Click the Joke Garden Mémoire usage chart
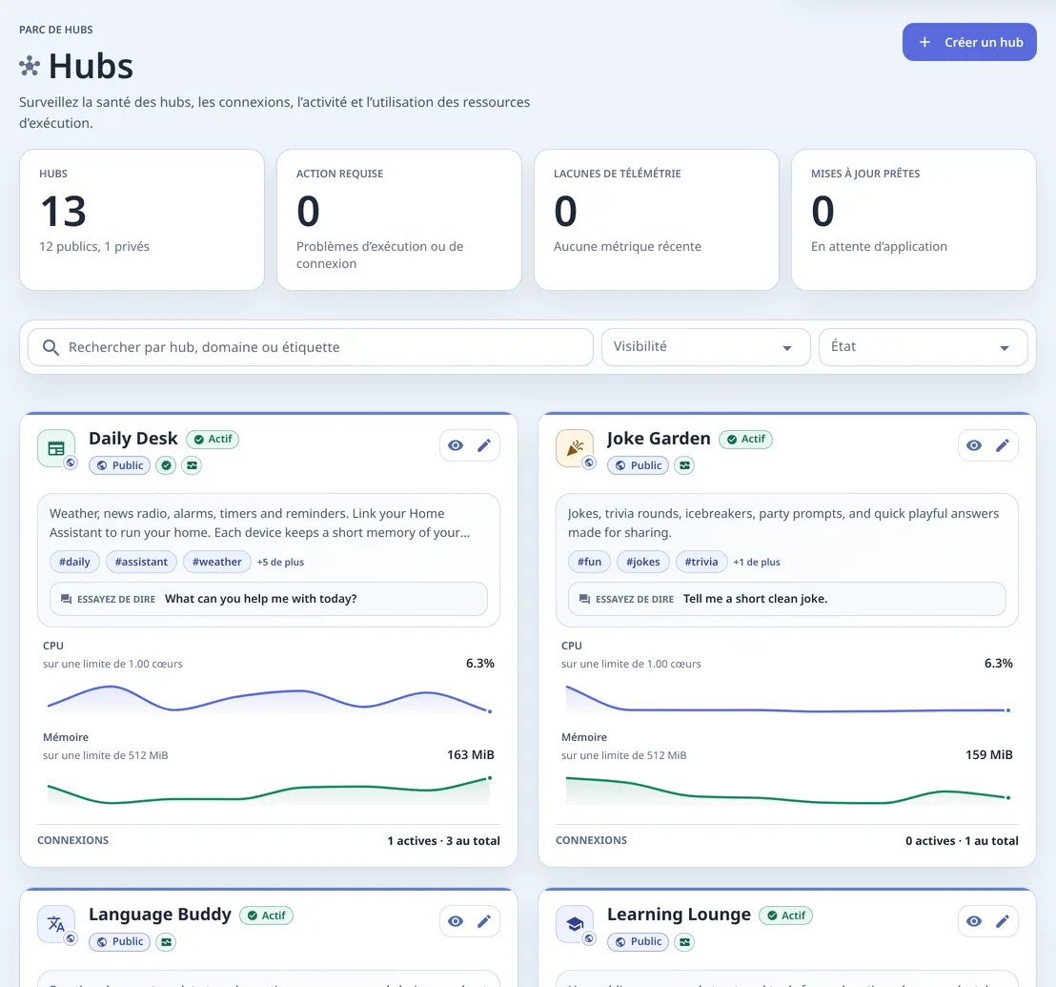The width and height of the screenshot is (1056, 987). coord(786,791)
